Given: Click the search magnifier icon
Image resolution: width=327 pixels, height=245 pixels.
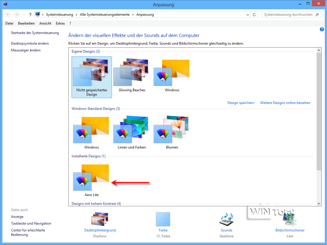Looking at the screenshot, I should tap(317, 15).
